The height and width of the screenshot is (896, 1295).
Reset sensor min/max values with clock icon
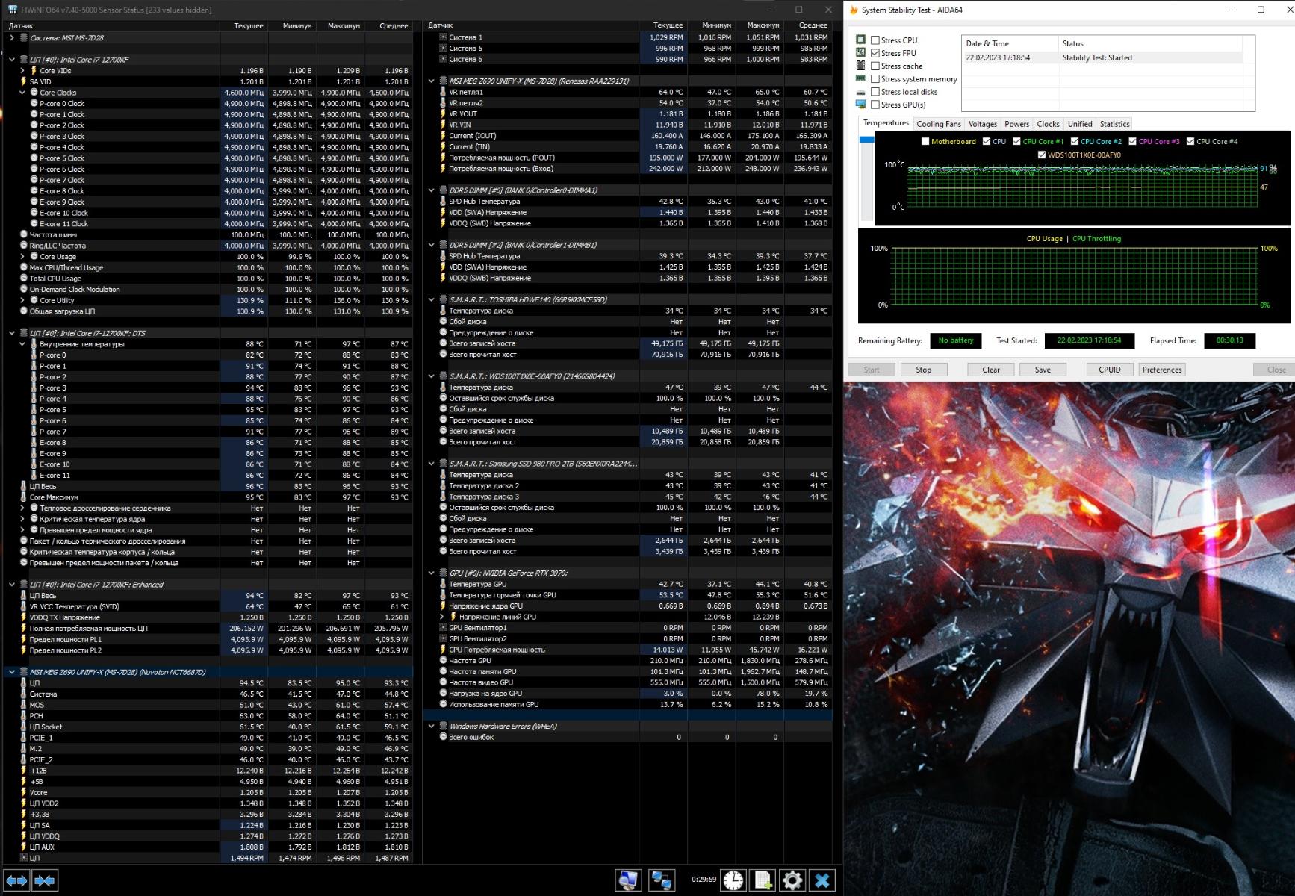733,880
